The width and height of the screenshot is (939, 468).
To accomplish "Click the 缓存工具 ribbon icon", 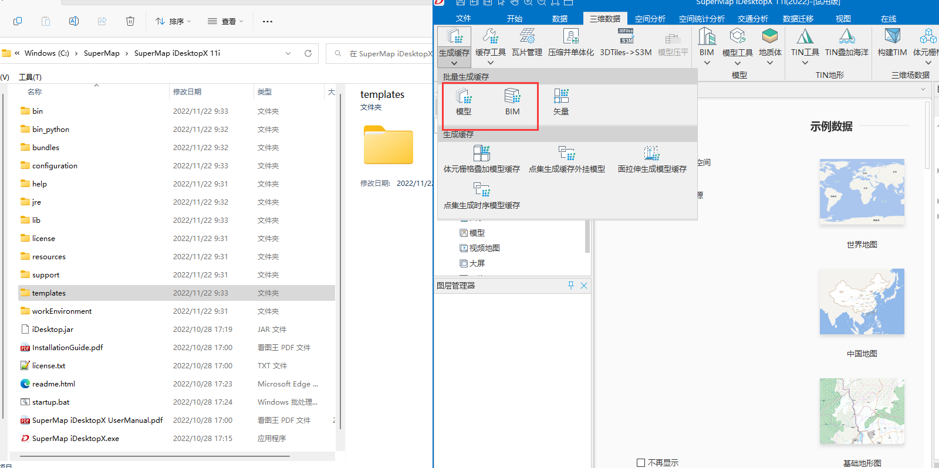I will pos(491,37).
